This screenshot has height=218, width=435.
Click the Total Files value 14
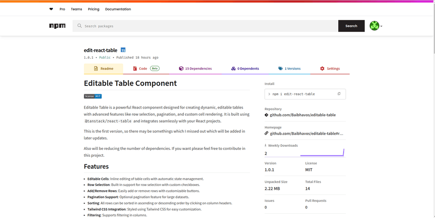[307, 189]
